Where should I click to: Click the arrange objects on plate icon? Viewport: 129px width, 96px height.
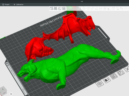click(x=114, y=76)
